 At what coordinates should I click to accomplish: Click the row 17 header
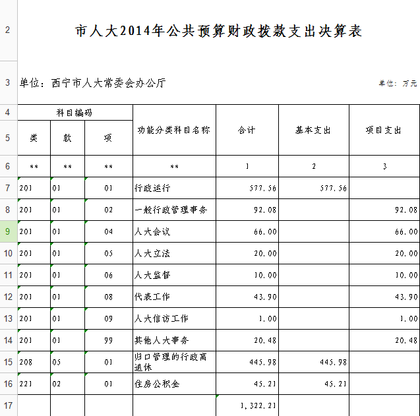8,405
